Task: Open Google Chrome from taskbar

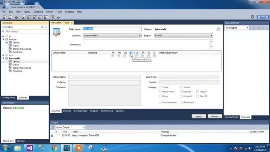Action: pyautogui.click(x=54, y=148)
